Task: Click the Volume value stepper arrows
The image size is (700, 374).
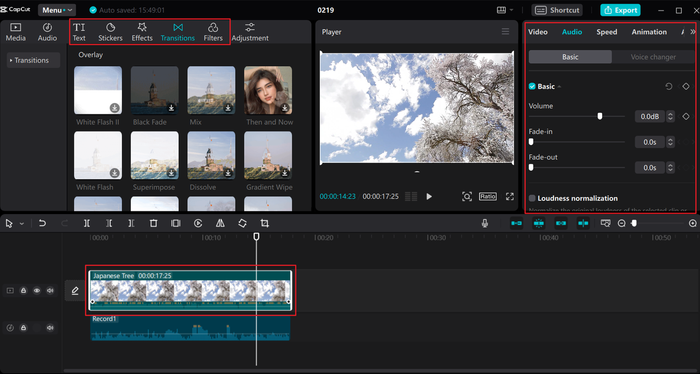Action: (670, 116)
